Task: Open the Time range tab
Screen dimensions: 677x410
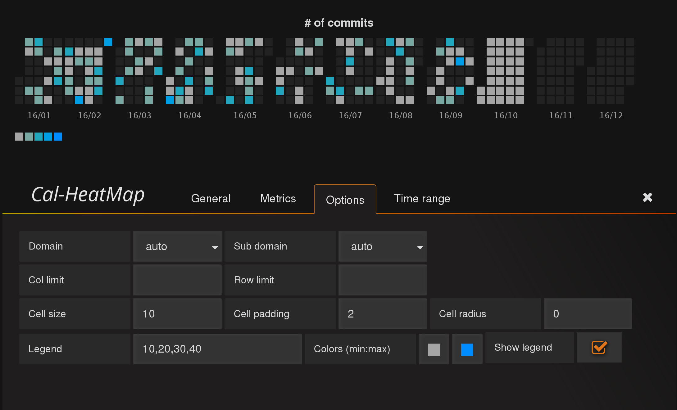Action: tap(422, 199)
